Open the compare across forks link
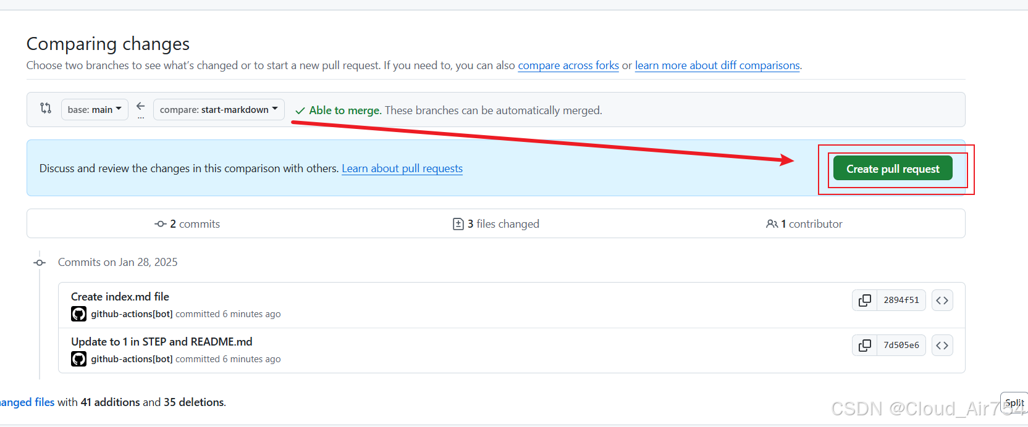 pyautogui.click(x=568, y=65)
